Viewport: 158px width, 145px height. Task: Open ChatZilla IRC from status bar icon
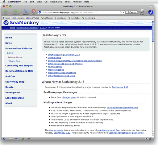[28, 139]
